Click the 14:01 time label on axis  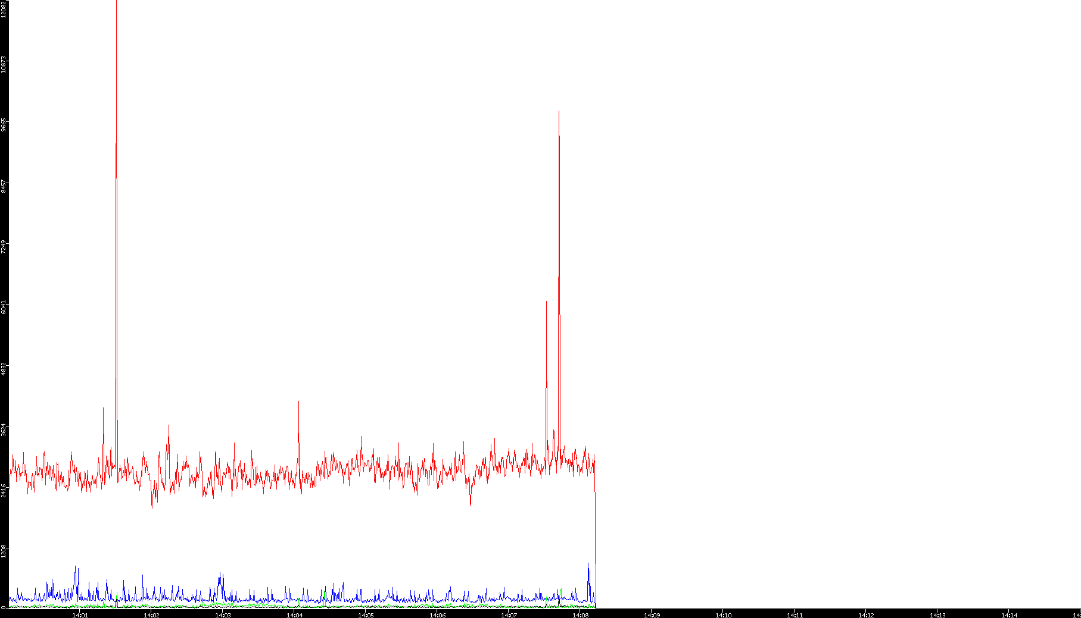80,614
